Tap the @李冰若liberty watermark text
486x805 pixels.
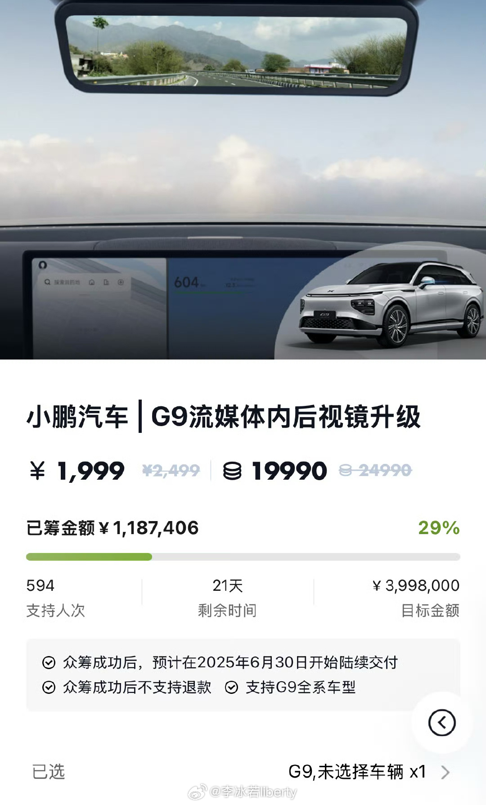point(253,792)
